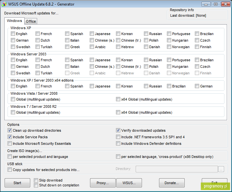Enable Hebrew under Windows XP

coord(118,47)
